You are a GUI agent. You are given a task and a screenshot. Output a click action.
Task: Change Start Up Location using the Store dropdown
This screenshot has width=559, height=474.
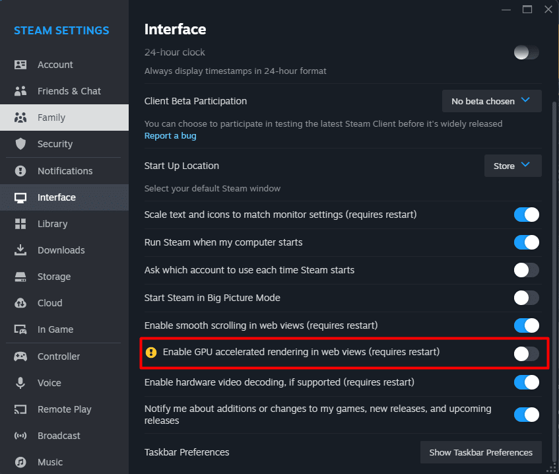pyautogui.click(x=513, y=166)
